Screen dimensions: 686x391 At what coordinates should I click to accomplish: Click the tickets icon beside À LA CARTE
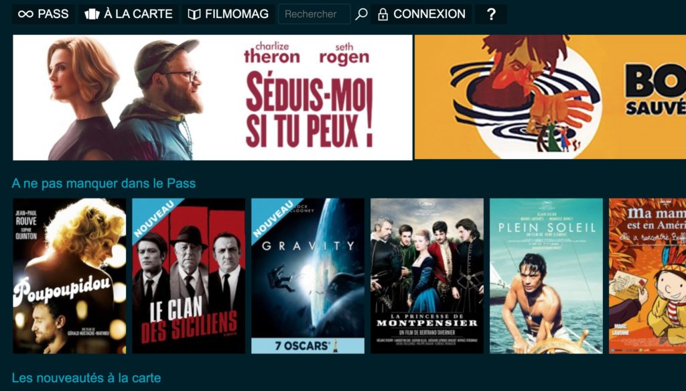(92, 14)
